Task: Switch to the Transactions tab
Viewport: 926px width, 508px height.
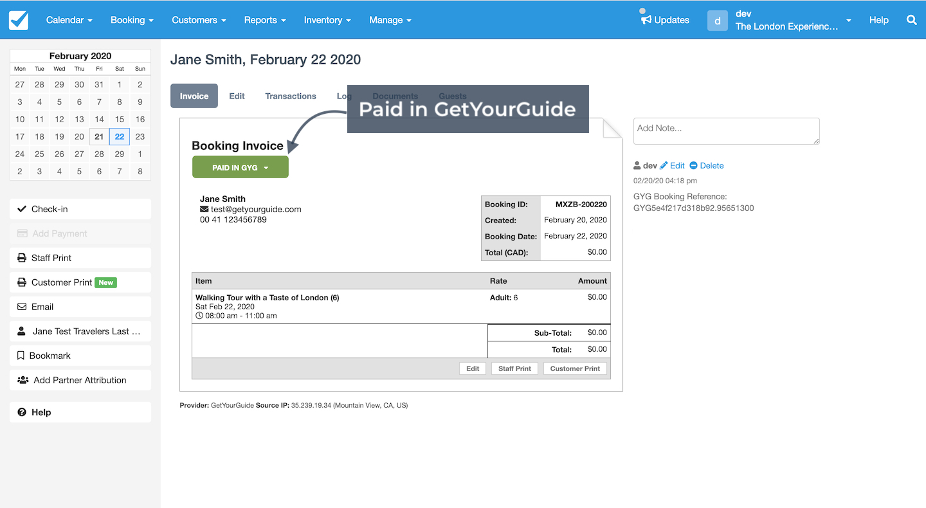Action: pos(291,96)
